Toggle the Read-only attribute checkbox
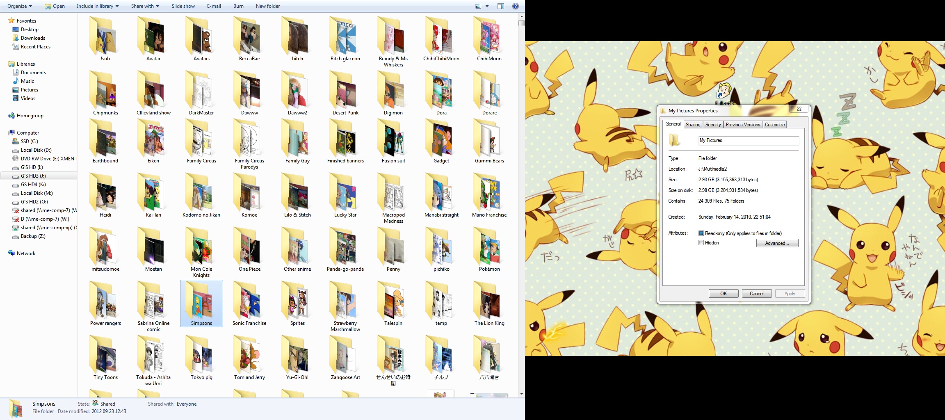This screenshot has height=420, width=945. 701,233
